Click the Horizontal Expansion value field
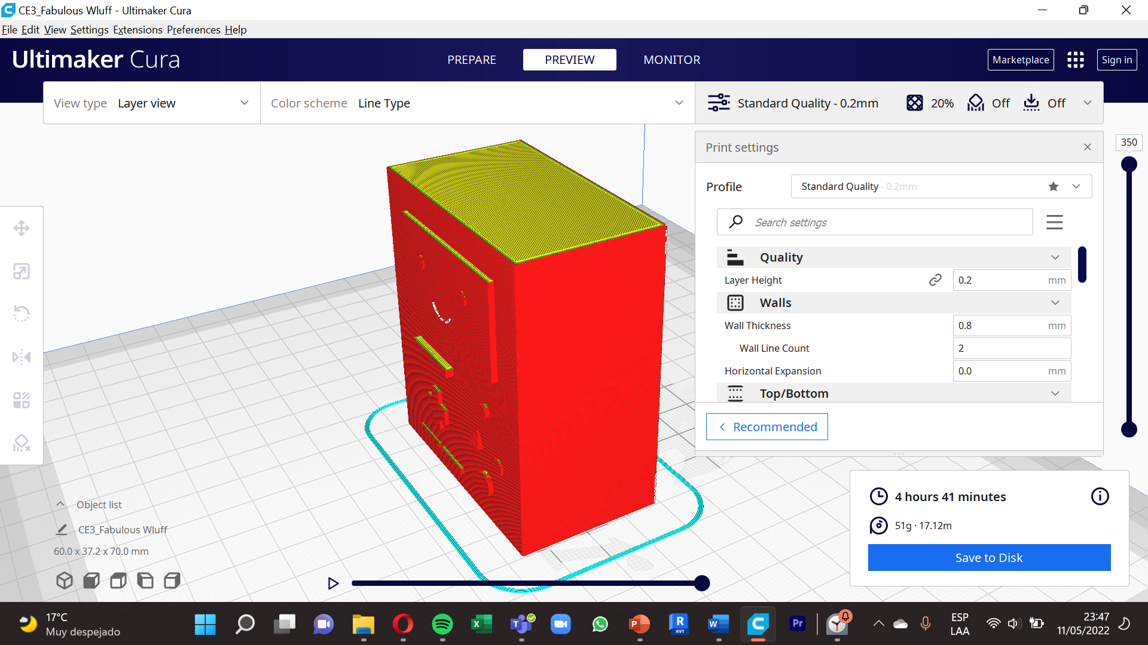This screenshot has height=645, width=1148. [x=1012, y=371]
